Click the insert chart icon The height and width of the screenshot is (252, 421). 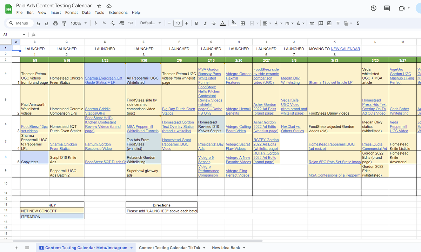pos(329,23)
